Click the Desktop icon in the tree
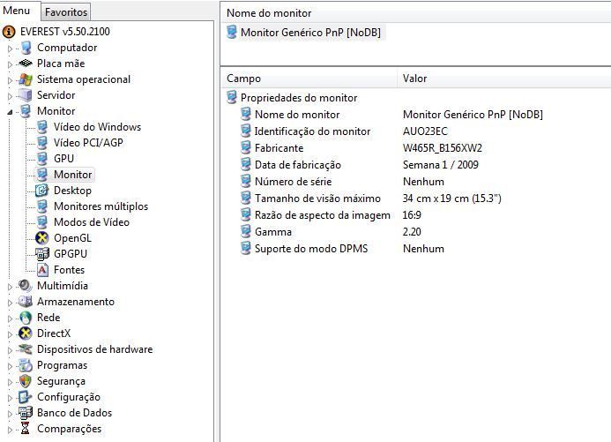Viewport: 611px width, 442px height. 41,191
